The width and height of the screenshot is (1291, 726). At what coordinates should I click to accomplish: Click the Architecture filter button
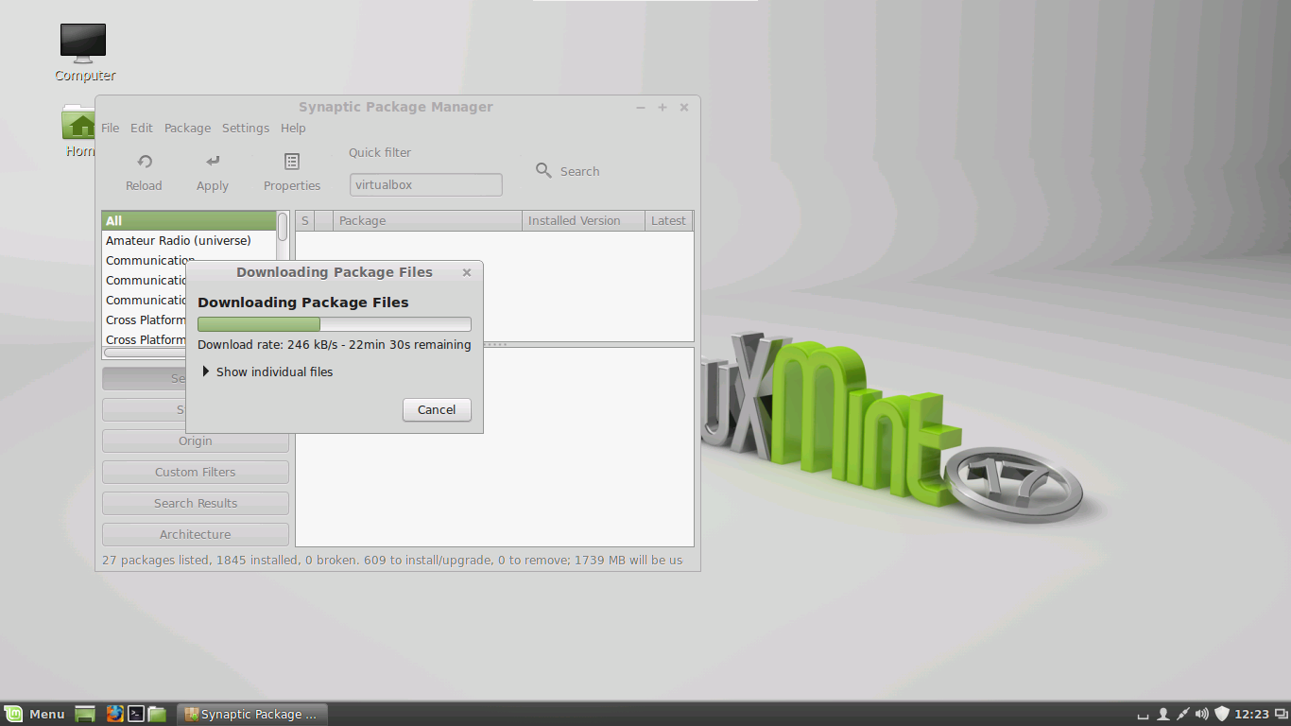pos(196,534)
